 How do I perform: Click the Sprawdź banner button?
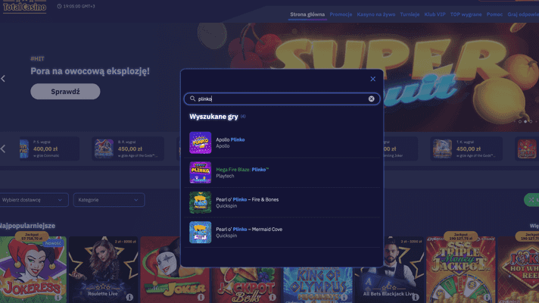click(x=65, y=92)
